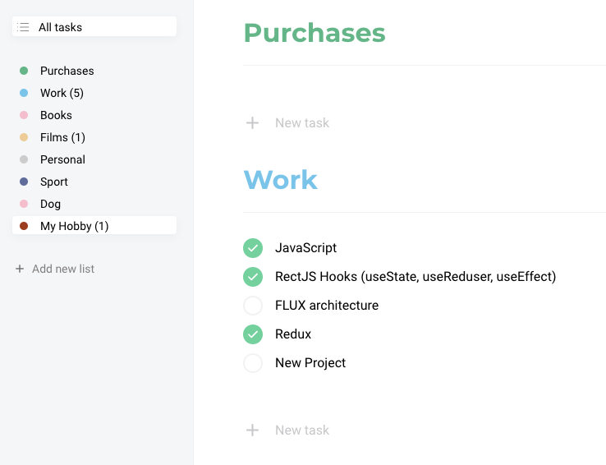Click the dark blue Sport color dot
This screenshot has width=606, height=465.
tap(24, 182)
